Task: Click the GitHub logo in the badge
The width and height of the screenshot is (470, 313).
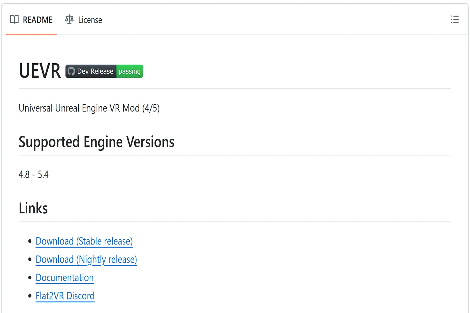Action: [71, 71]
